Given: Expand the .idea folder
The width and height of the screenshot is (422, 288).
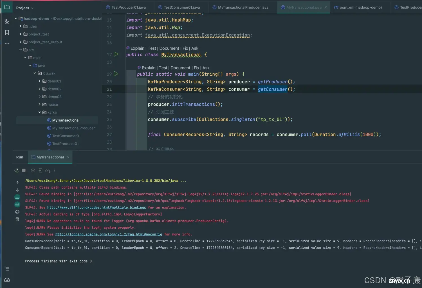Looking at the screenshot, I should coord(21,26).
